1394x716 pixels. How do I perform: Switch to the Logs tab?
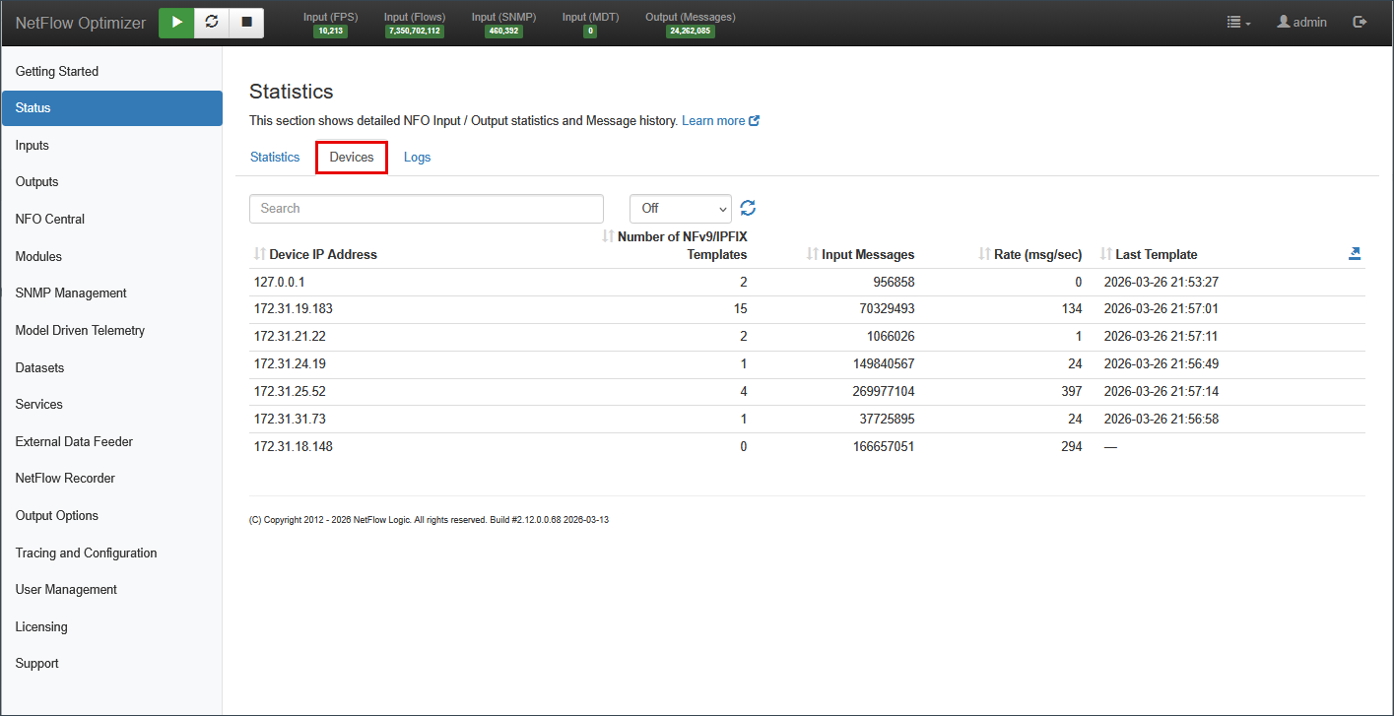417,158
